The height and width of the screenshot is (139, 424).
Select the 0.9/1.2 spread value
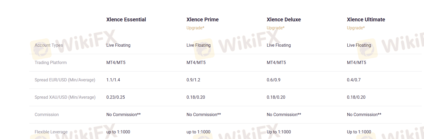[193, 80]
